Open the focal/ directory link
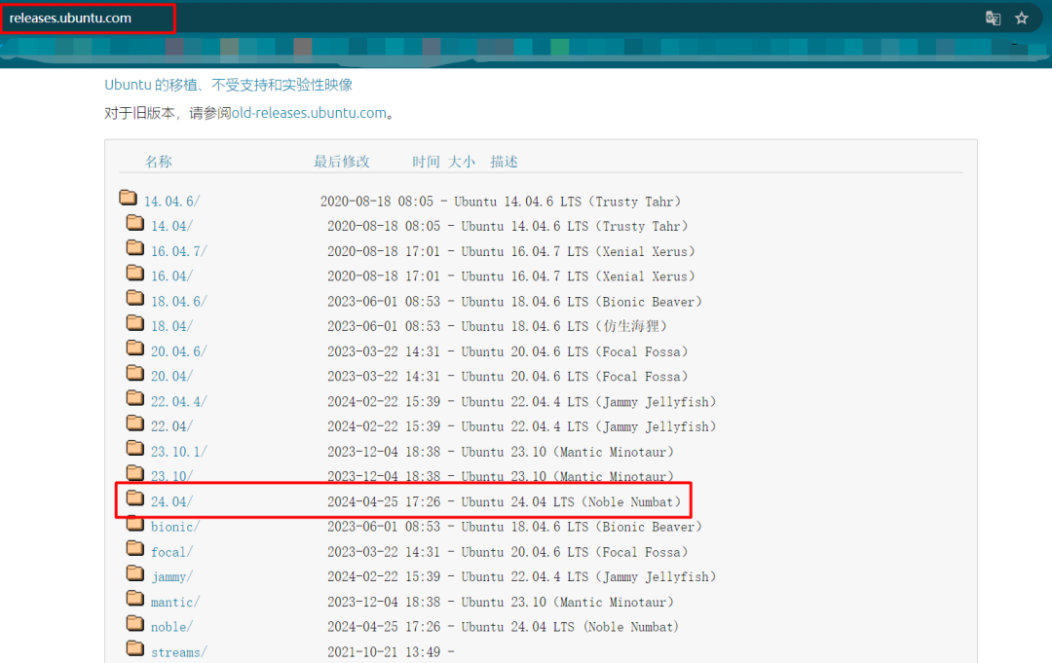 (x=171, y=552)
